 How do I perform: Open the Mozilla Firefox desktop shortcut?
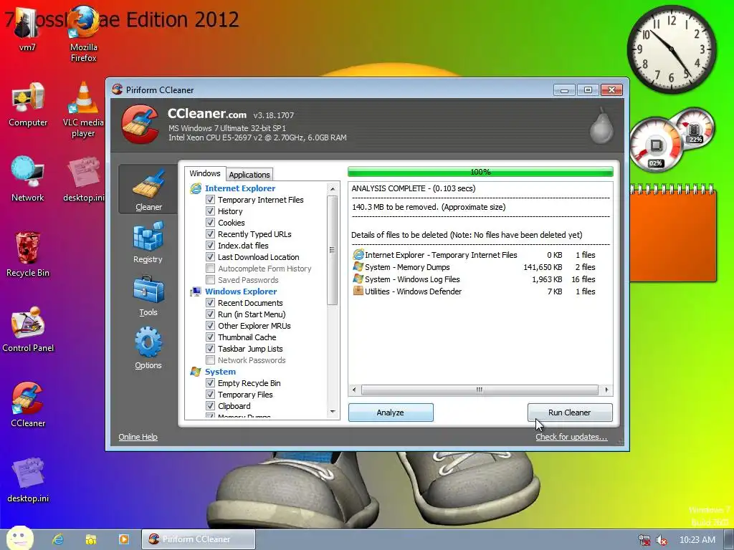coord(83,34)
